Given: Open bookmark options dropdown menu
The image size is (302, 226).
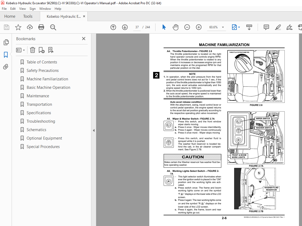Looking at the screenshot, I should tap(20, 50).
